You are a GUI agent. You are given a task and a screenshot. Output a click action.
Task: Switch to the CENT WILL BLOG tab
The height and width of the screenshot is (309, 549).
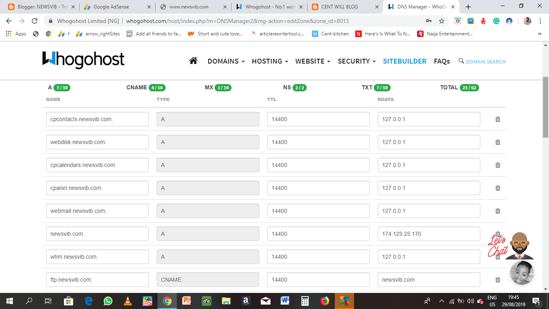(344, 7)
